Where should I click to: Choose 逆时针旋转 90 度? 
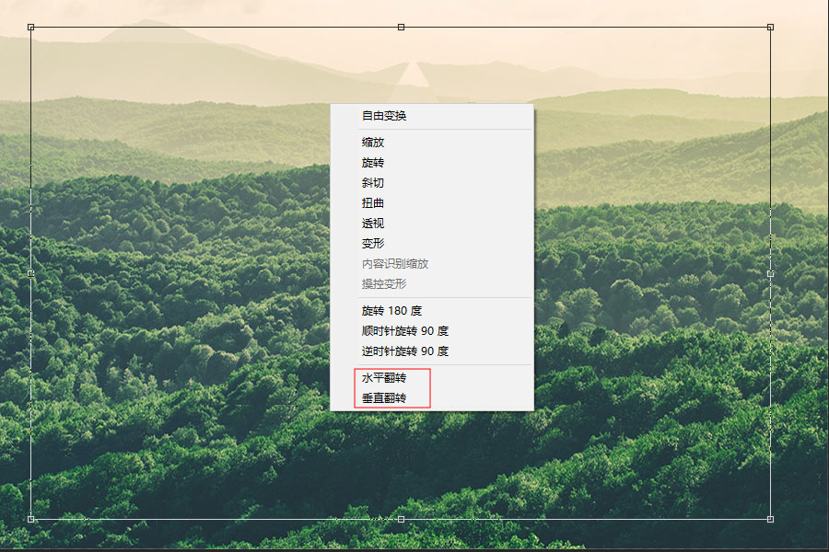click(x=431, y=351)
